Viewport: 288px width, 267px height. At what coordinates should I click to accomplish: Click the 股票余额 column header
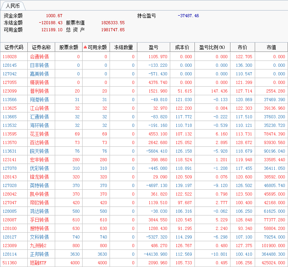(x=68, y=47)
